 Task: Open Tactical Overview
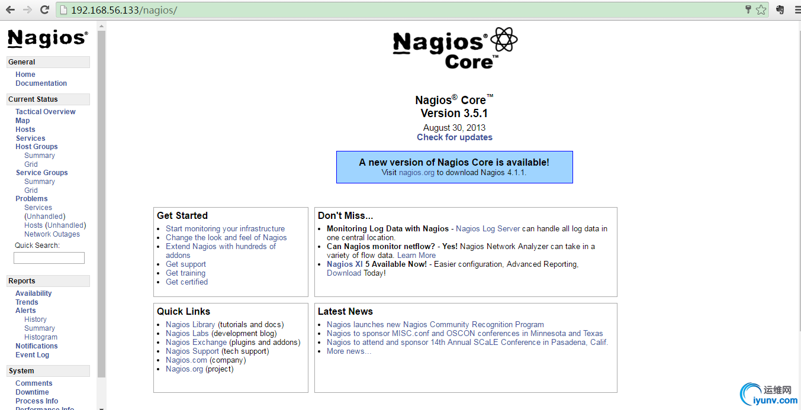point(46,112)
